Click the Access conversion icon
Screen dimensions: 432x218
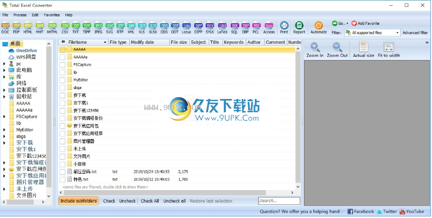tap(269, 27)
